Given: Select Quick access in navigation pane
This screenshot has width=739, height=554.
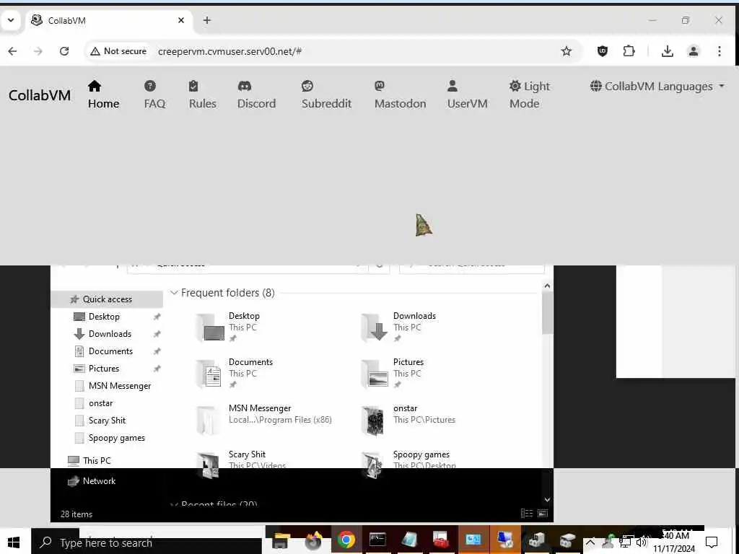Looking at the screenshot, I should pyautogui.click(x=107, y=299).
